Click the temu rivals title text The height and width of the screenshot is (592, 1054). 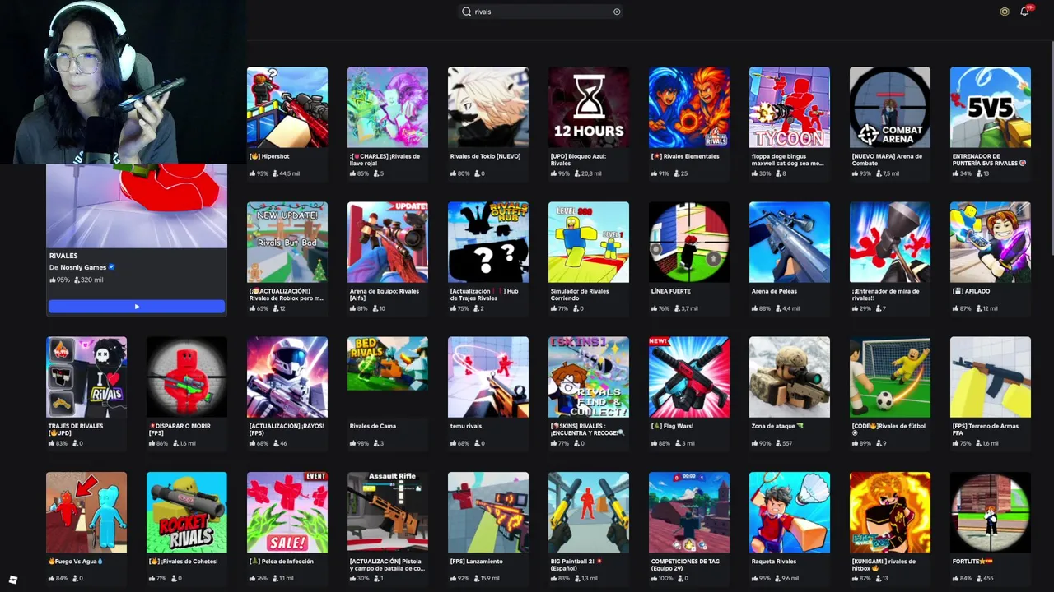tap(466, 426)
